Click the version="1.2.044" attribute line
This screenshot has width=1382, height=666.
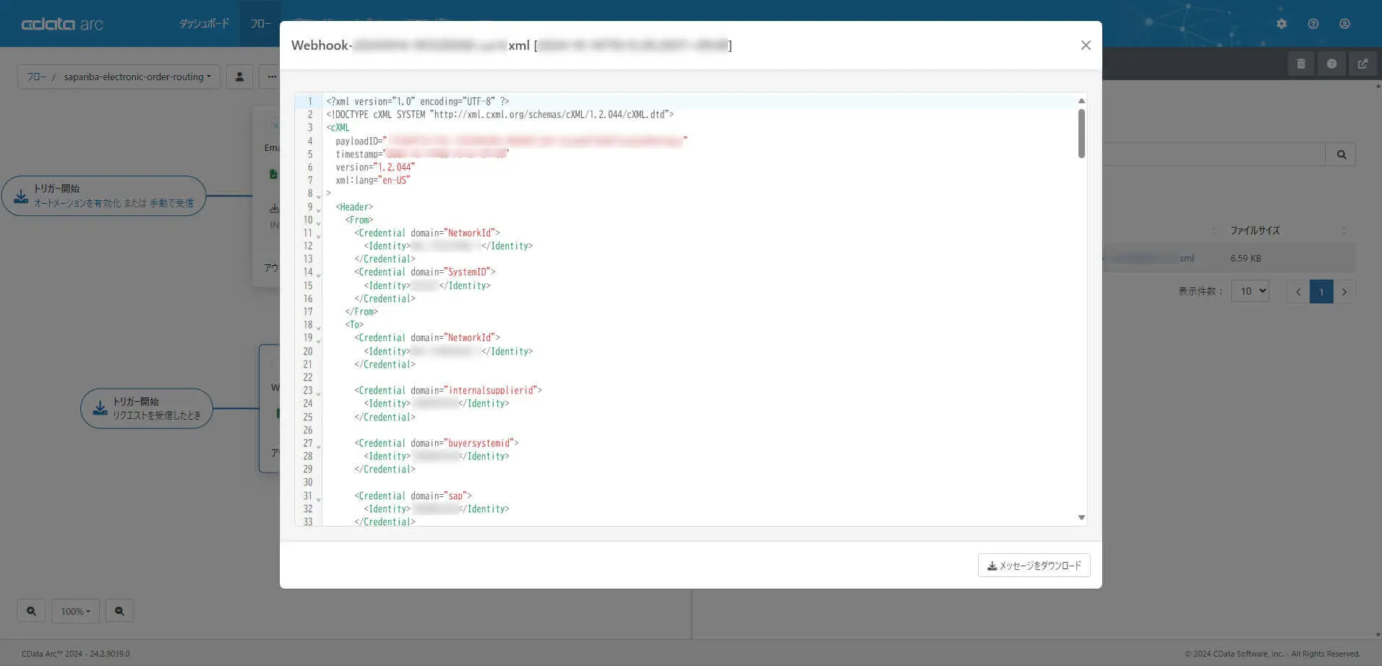click(375, 167)
